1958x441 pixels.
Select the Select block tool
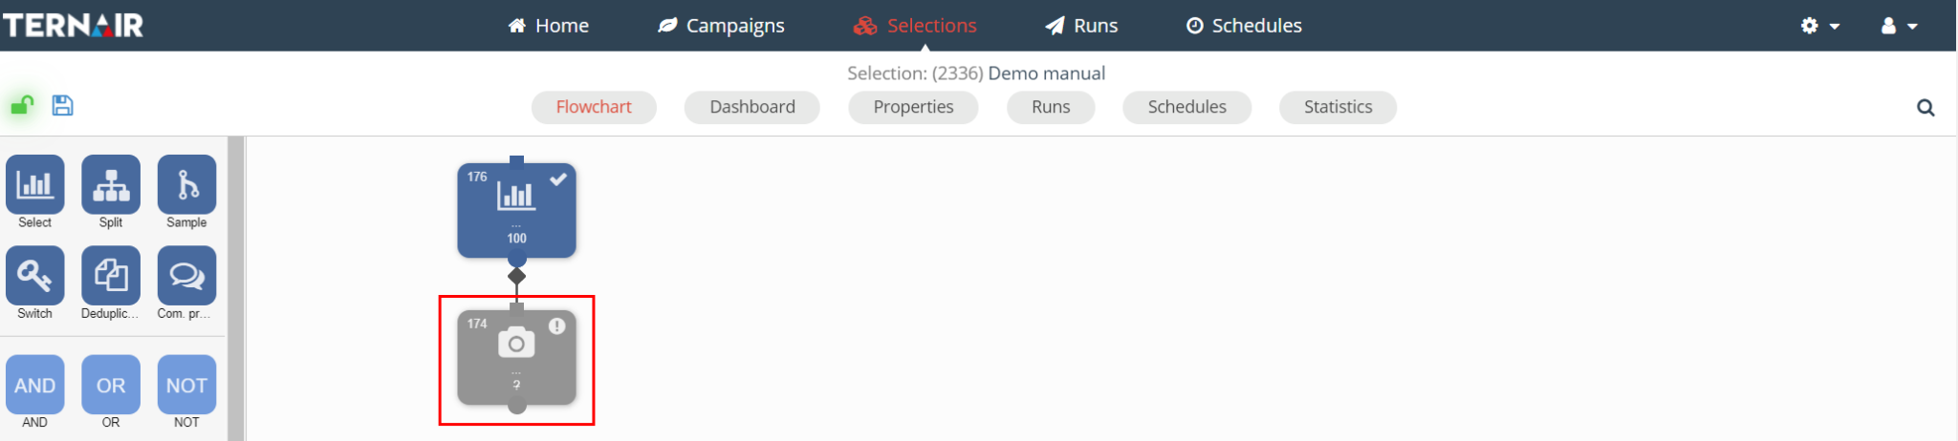[x=35, y=184]
